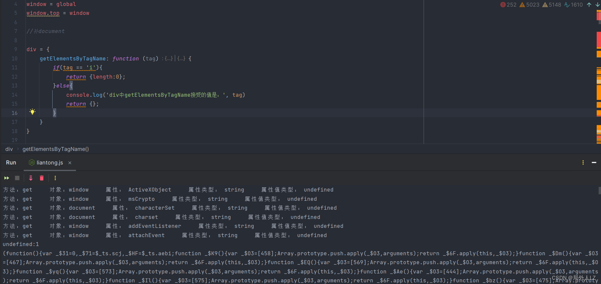Clear console output with trash icon
The height and width of the screenshot is (284, 601).
(42, 178)
